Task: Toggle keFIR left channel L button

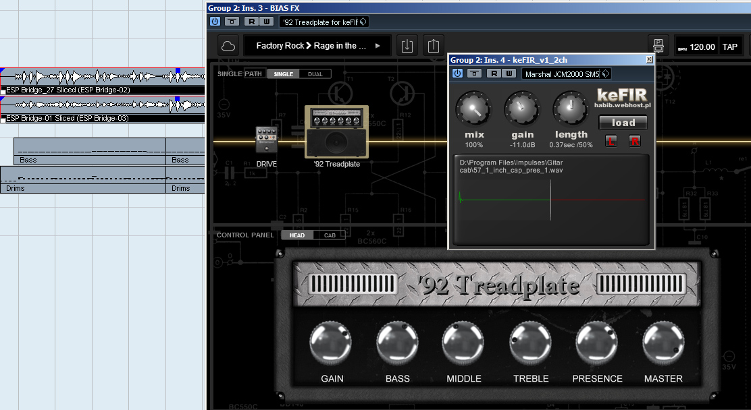Action: (611, 141)
